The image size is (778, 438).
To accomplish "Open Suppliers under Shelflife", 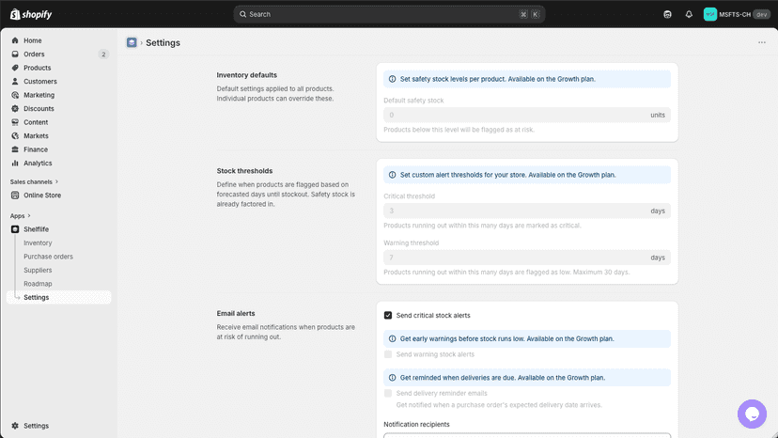I will click(38, 270).
